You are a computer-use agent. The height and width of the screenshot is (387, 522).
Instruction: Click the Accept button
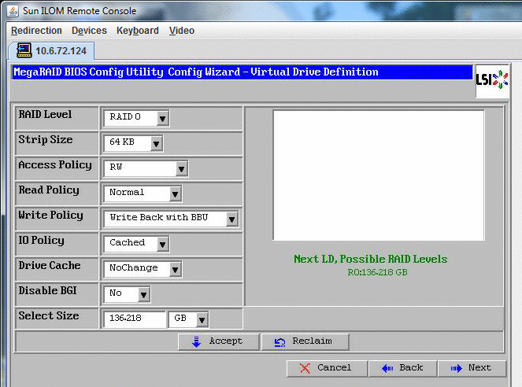tap(218, 342)
